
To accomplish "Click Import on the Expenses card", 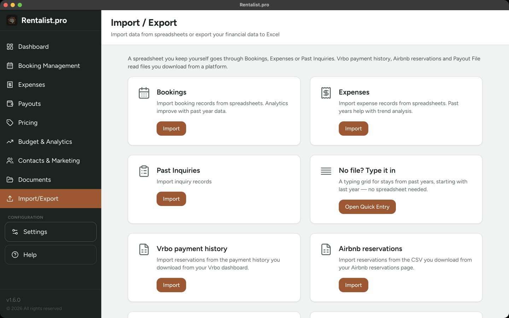I will 353,129.
